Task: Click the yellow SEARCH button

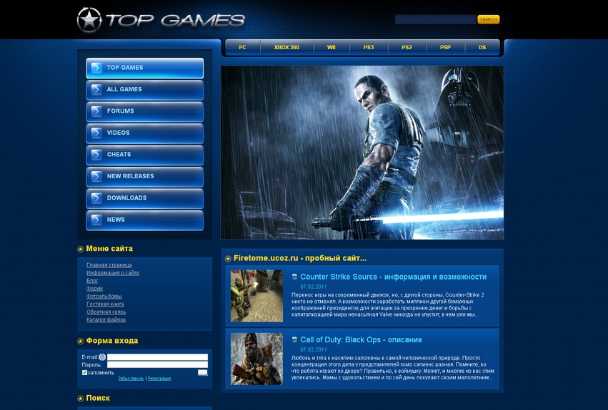Action: click(x=488, y=19)
